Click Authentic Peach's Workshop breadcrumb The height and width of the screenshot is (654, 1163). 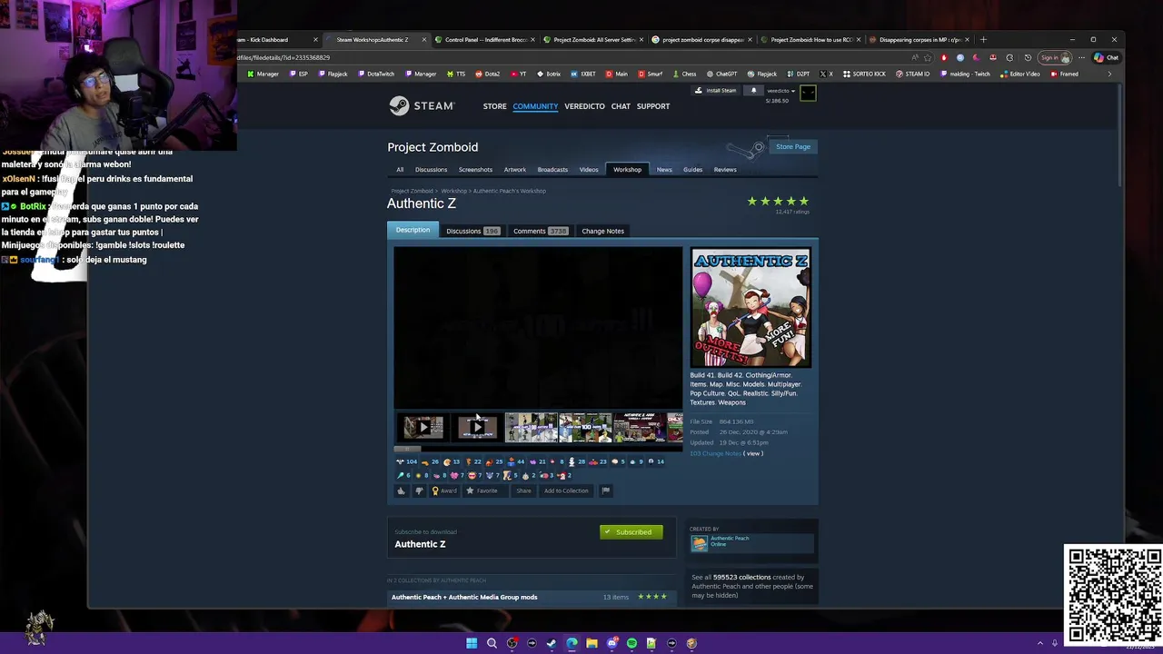509,191
